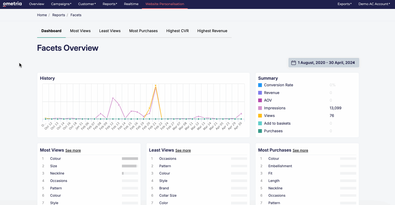
Task: Open the Customer dropdown
Action: 87,4
